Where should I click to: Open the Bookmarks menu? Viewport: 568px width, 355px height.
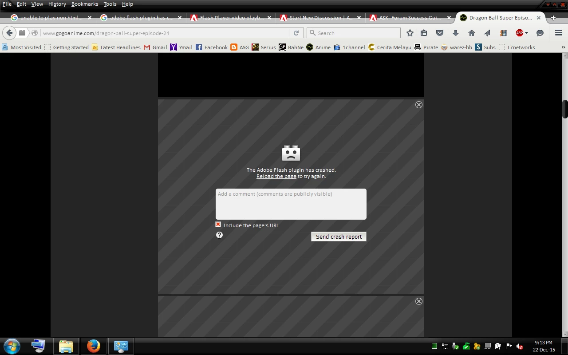click(x=85, y=4)
